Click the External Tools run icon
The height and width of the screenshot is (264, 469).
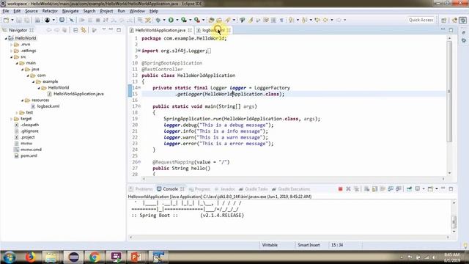(x=197, y=20)
